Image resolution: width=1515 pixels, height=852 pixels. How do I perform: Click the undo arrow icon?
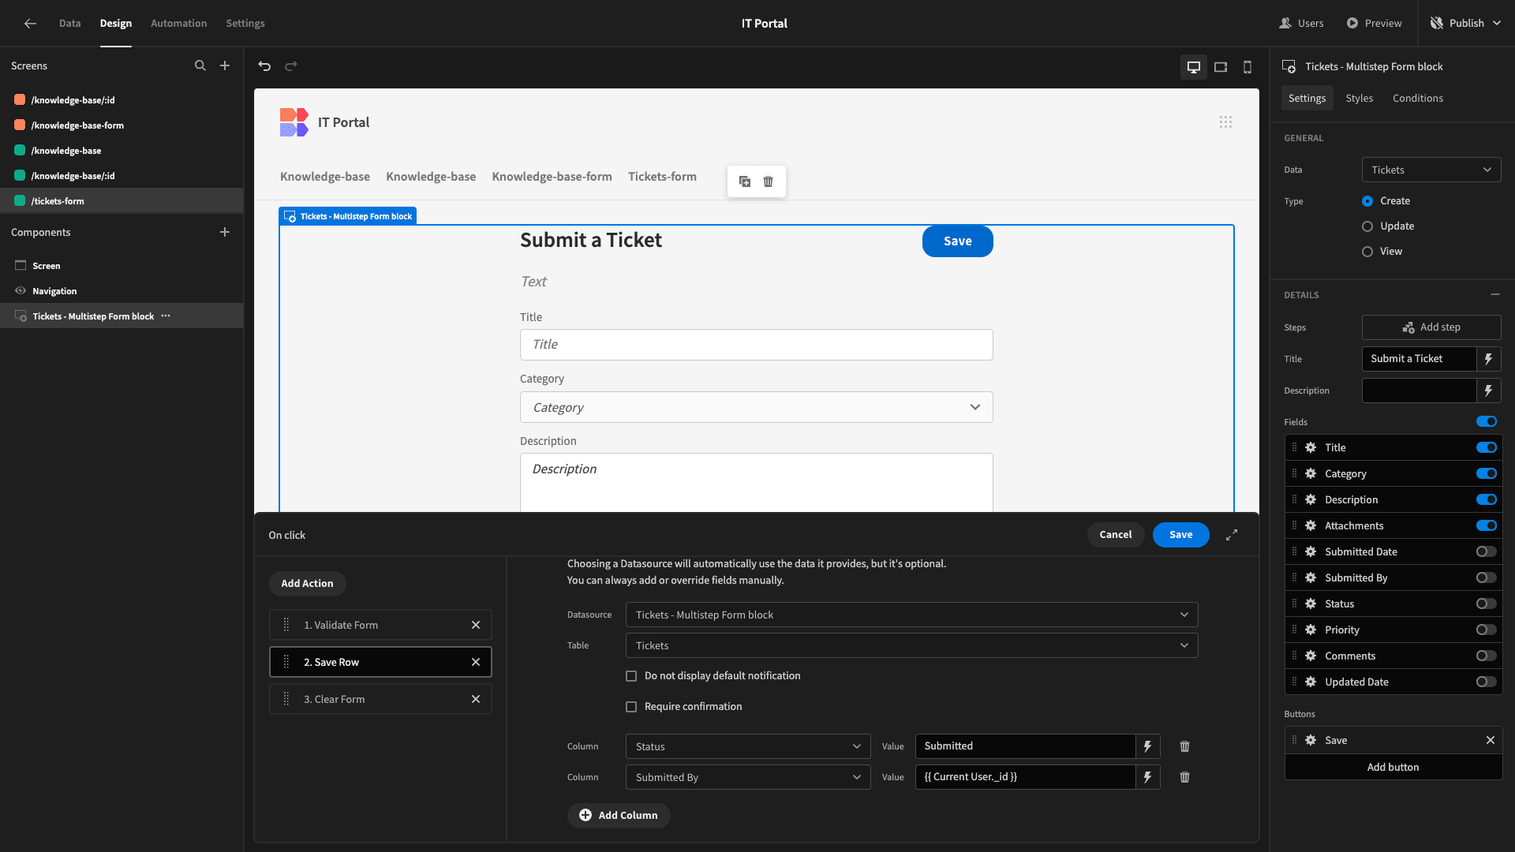pos(264,66)
